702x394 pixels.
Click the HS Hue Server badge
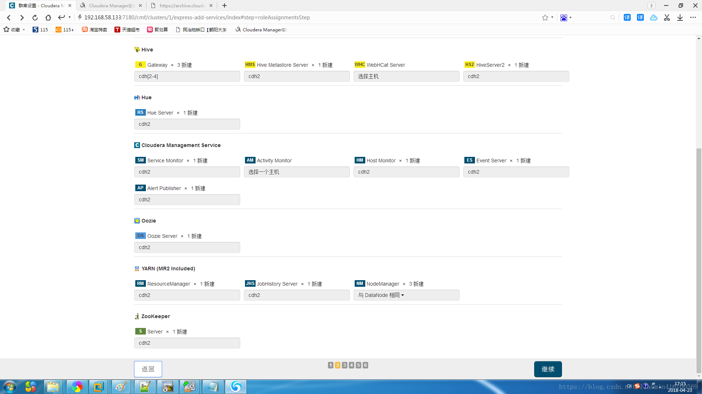(140, 112)
